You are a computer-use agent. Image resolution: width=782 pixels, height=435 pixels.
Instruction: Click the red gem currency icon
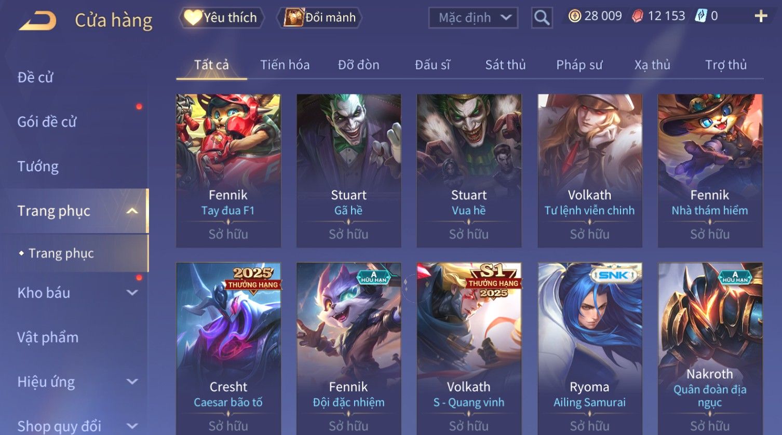coord(637,16)
